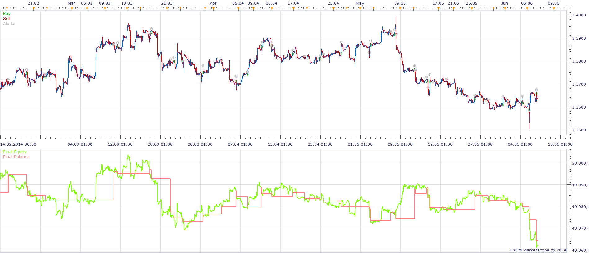Click the red Sell legend label
589x253 pixels.
(x=7, y=19)
